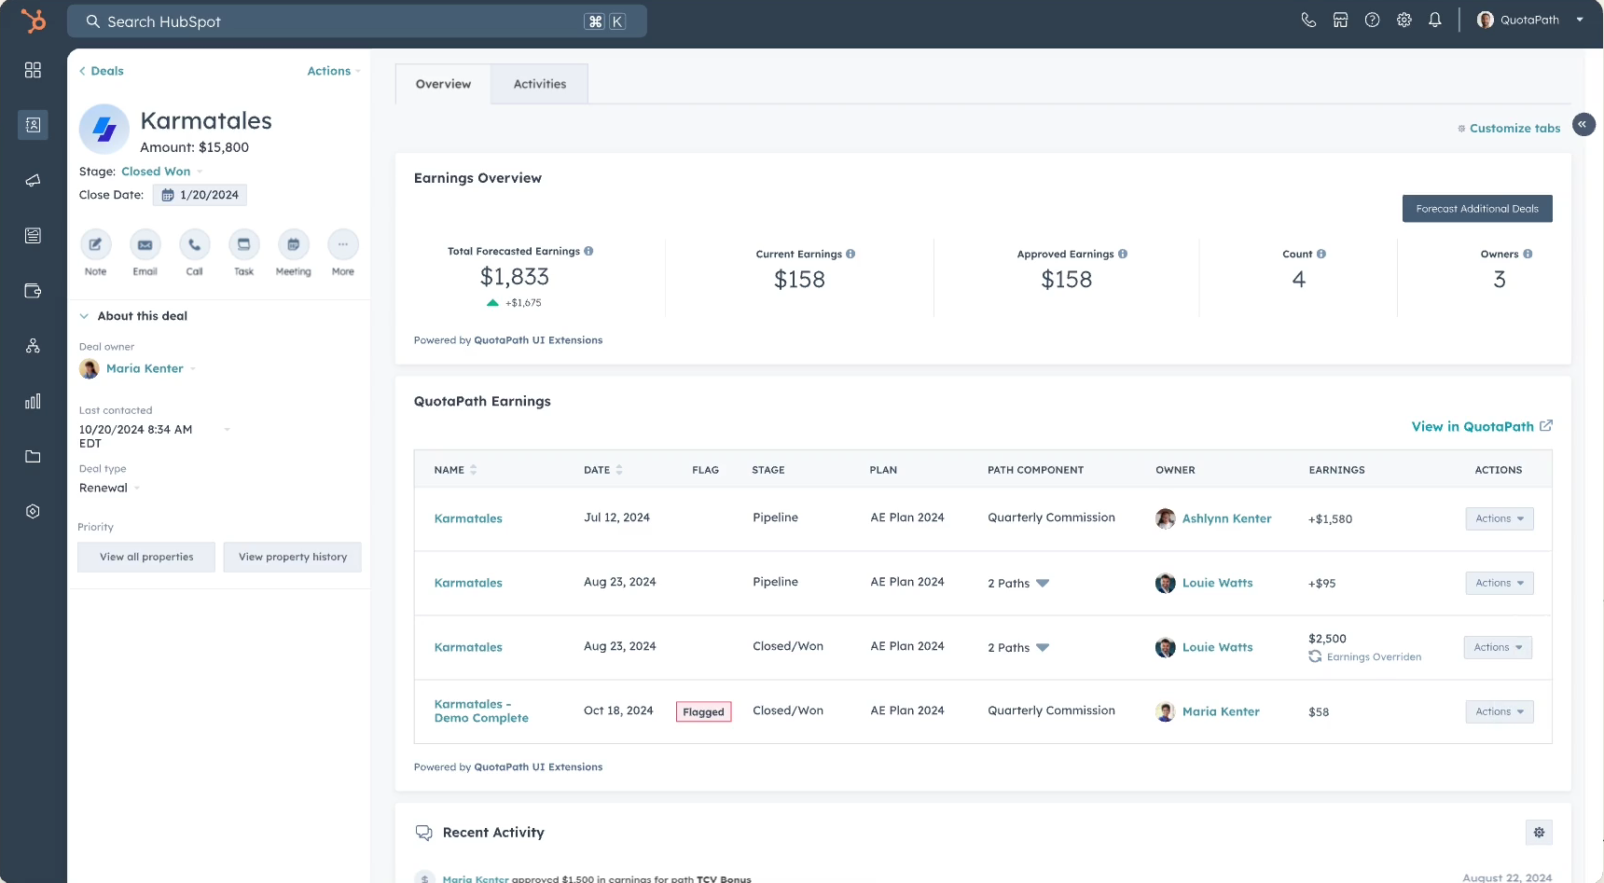Open the Karmatales link dated Jul 12, 2024

[x=468, y=518]
